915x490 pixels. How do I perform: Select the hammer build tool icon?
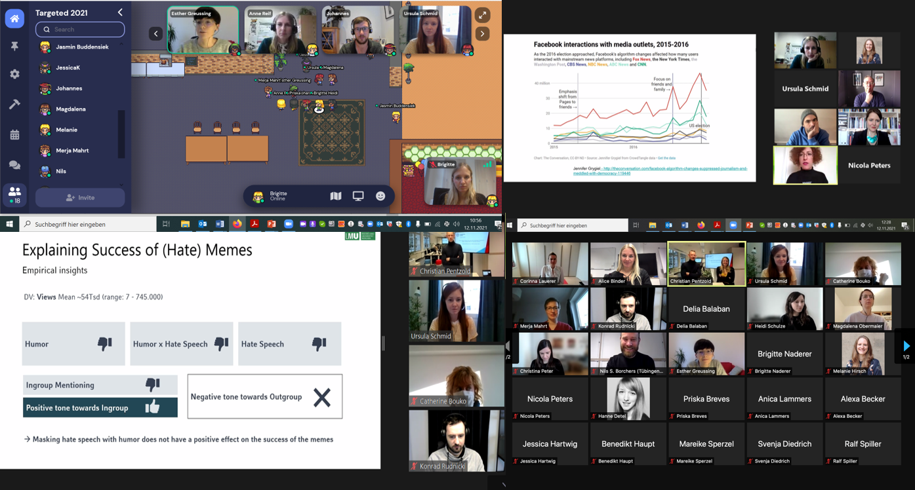(14, 105)
